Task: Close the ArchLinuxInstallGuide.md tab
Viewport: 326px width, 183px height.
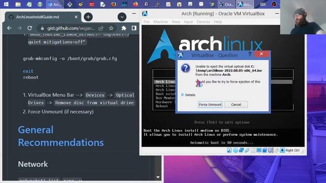Action: pyautogui.click(x=76, y=17)
